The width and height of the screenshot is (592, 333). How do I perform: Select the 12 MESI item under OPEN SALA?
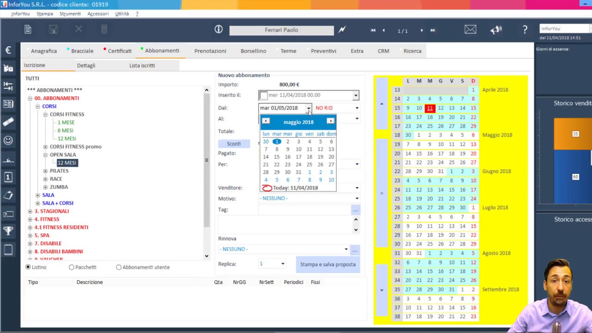click(x=67, y=163)
